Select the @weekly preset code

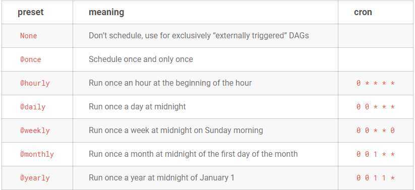35,131
